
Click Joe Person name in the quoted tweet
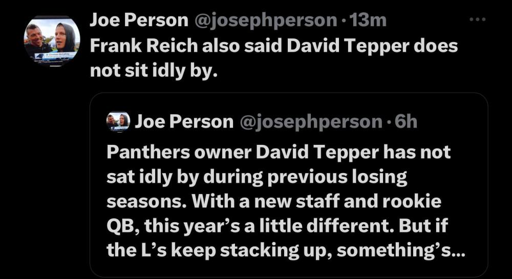(183, 122)
